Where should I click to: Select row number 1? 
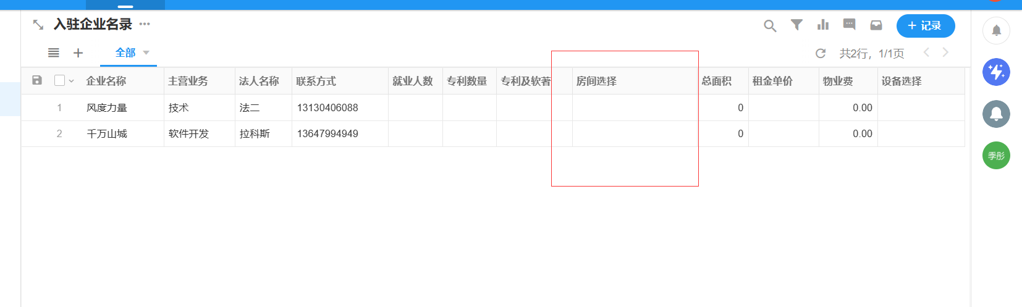coord(59,107)
